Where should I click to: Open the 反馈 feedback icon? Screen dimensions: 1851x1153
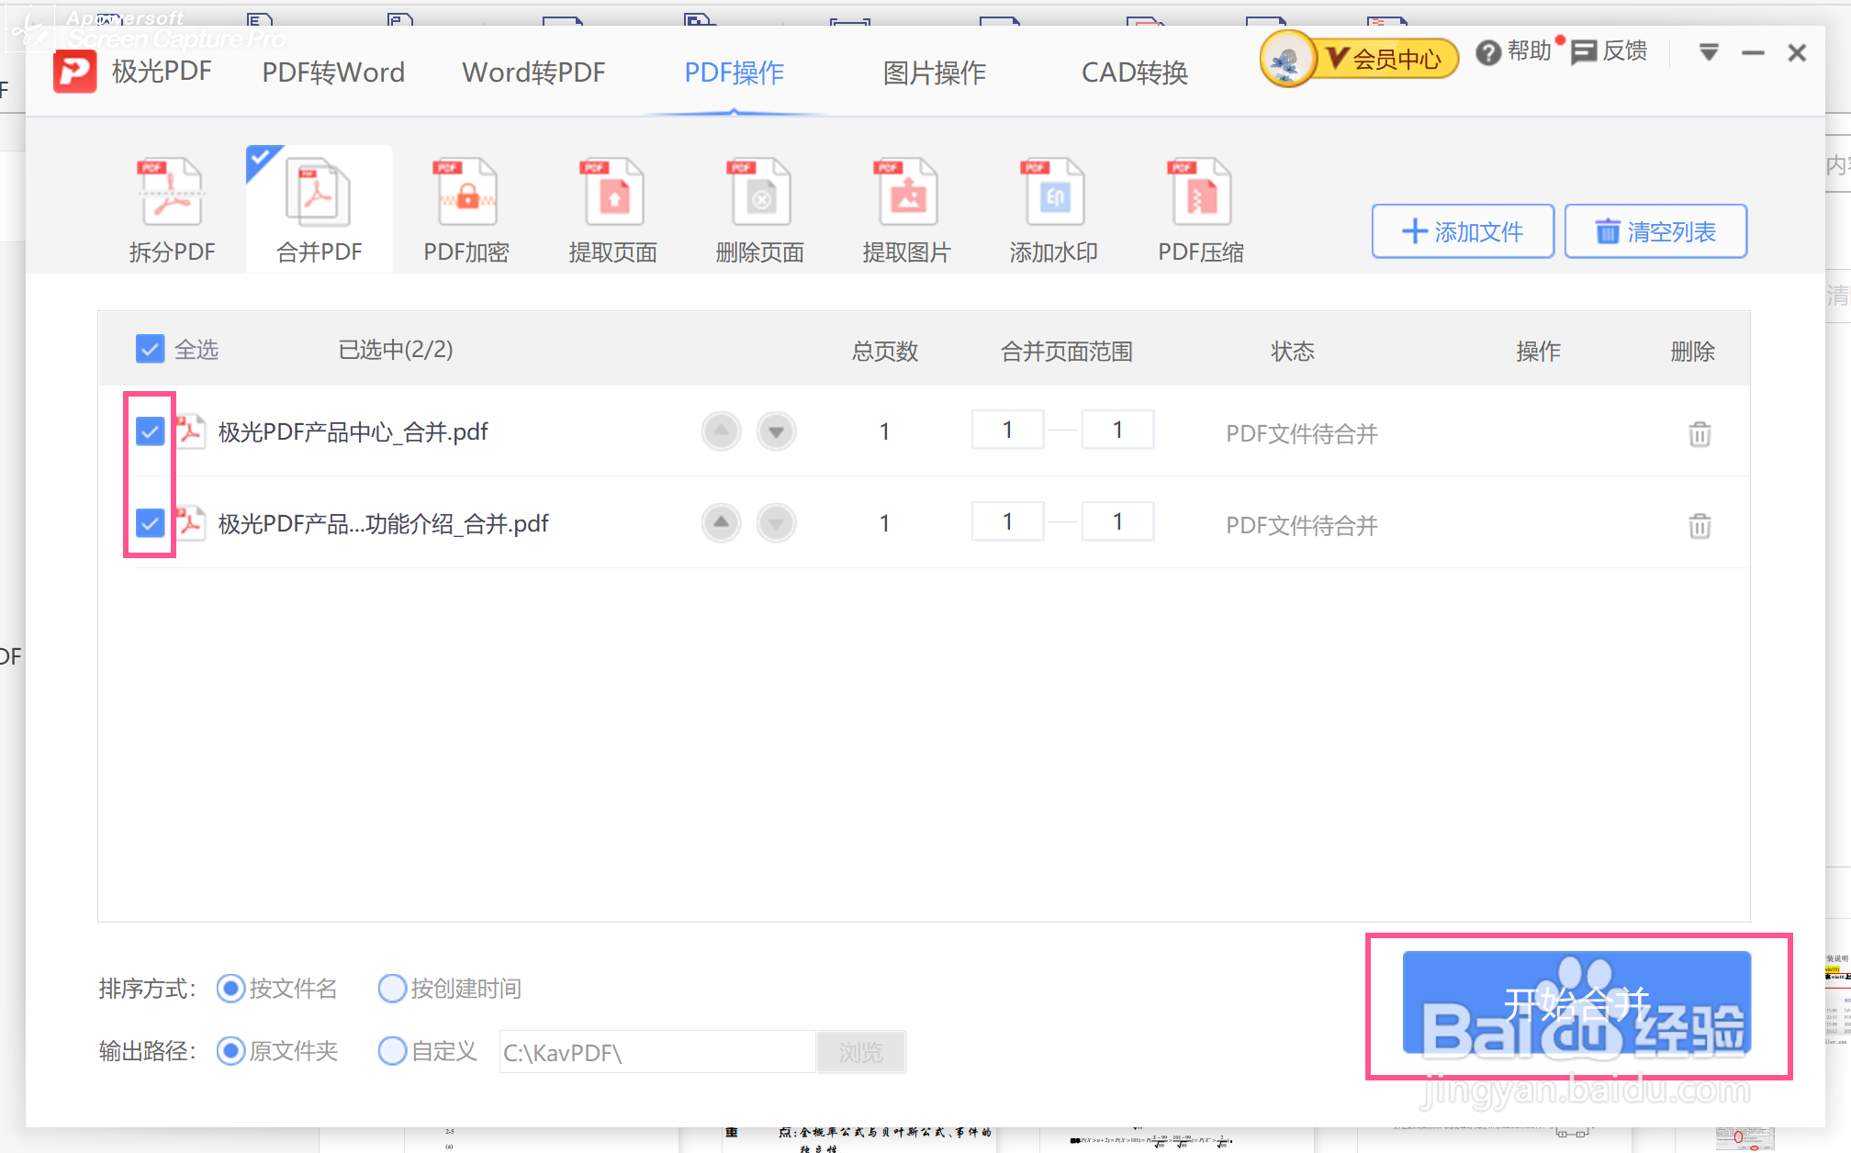click(x=1584, y=53)
